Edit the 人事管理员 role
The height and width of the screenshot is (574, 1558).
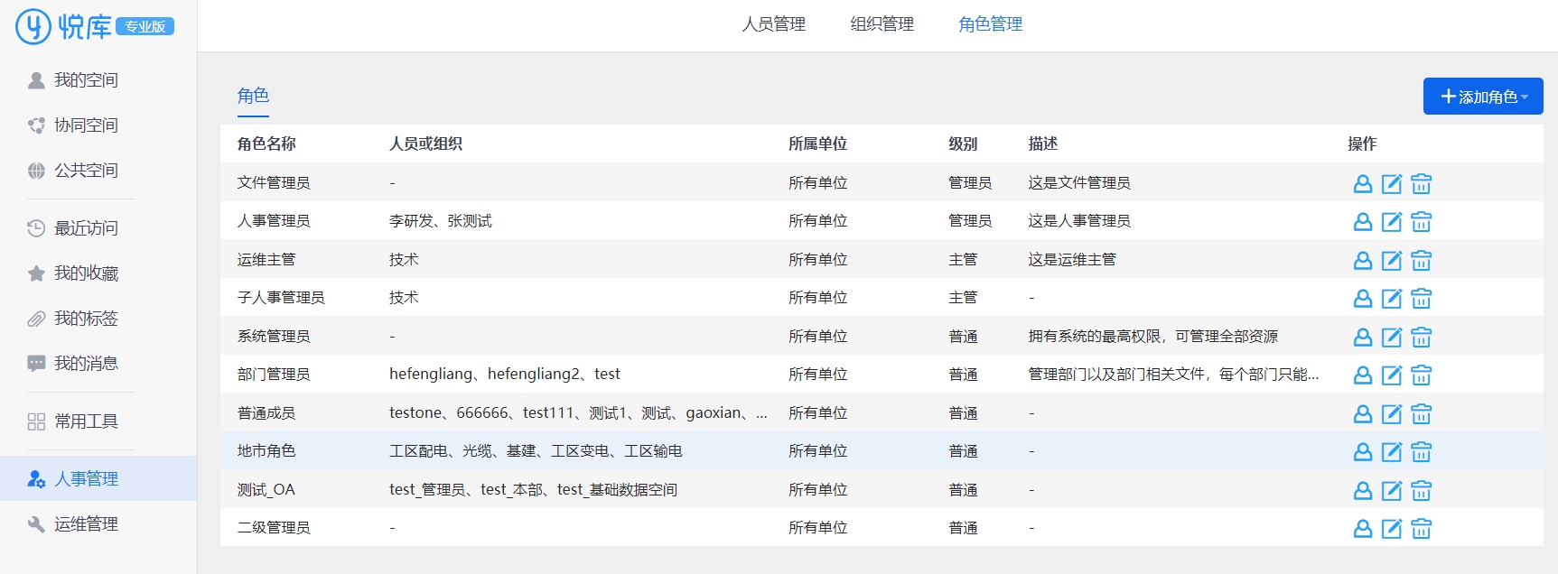[x=1392, y=222]
